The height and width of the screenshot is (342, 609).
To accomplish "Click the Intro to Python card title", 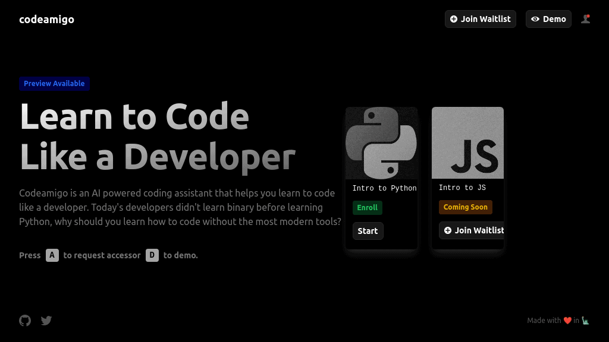I will point(384,188).
